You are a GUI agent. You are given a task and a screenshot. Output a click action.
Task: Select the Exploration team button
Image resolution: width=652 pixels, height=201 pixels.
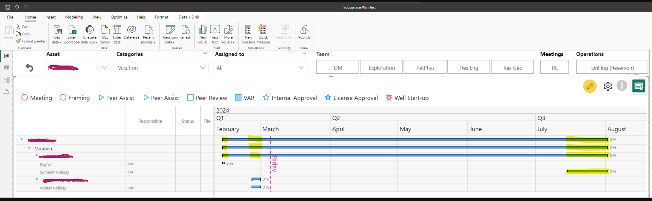[x=381, y=67]
